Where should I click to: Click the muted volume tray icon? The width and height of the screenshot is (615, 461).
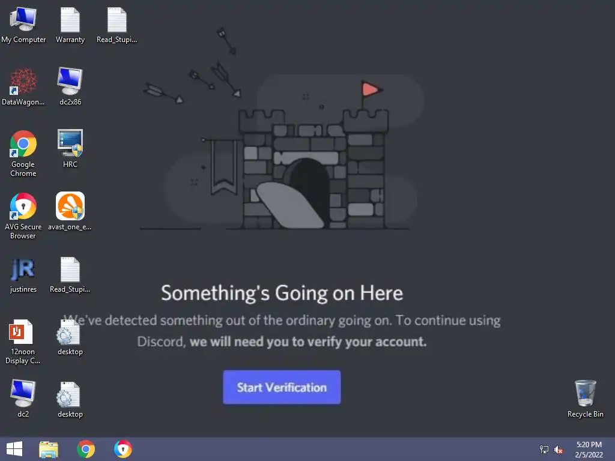tap(559, 450)
